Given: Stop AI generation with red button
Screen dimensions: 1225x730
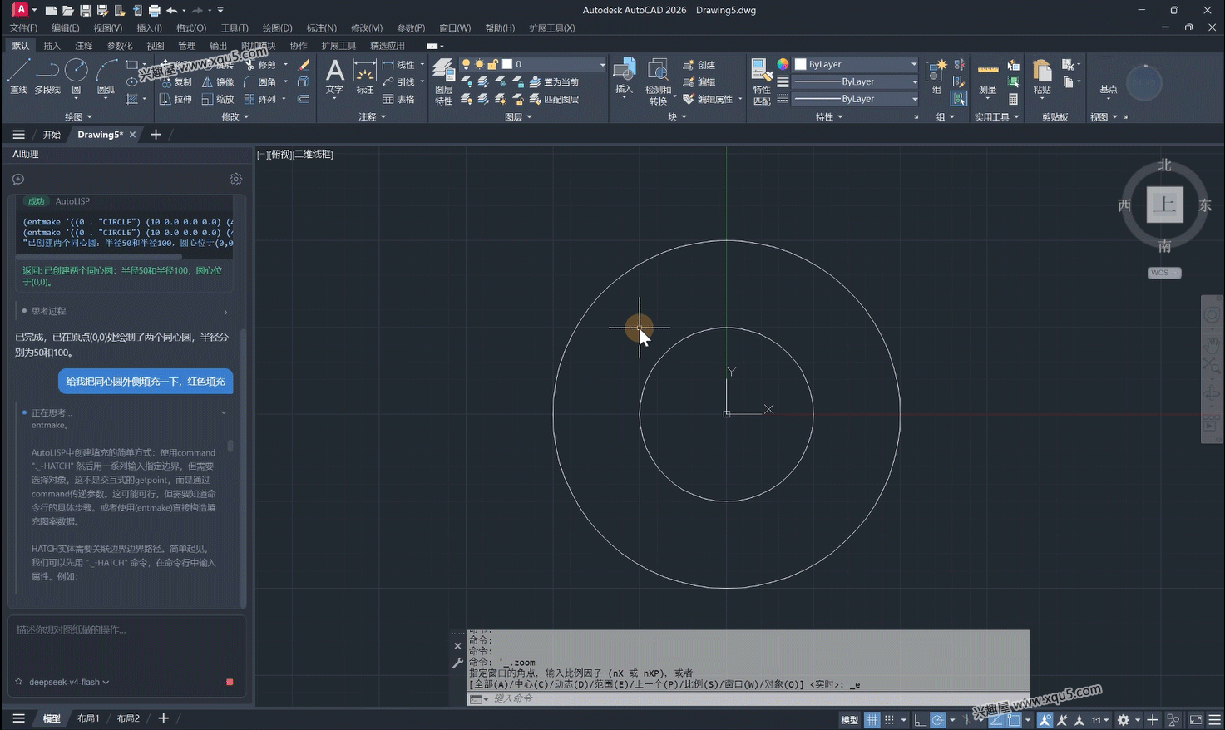Looking at the screenshot, I should click(x=230, y=682).
